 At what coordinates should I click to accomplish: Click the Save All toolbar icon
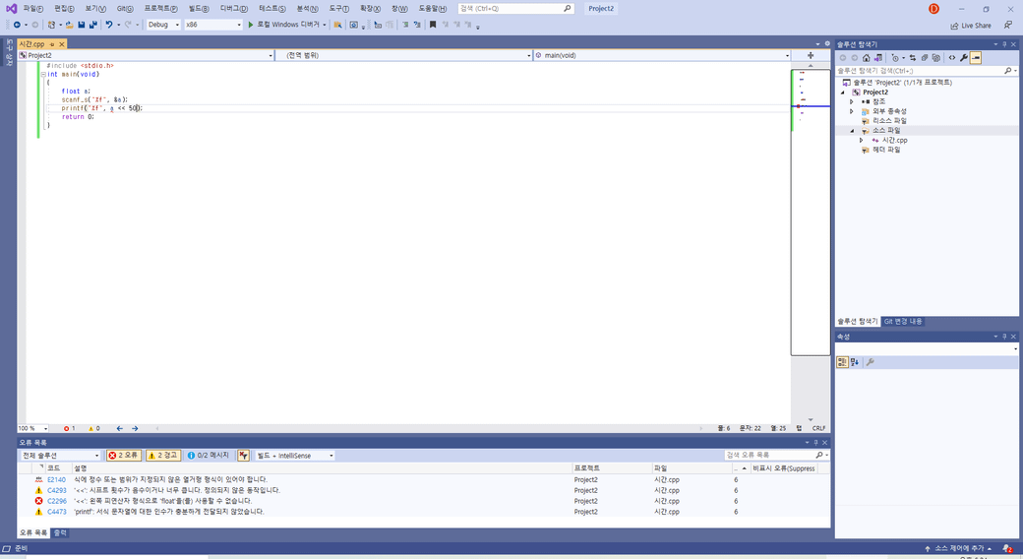(93, 25)
